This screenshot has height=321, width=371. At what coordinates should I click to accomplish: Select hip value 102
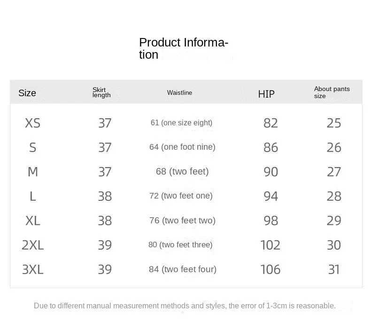(x=271, y=245)
